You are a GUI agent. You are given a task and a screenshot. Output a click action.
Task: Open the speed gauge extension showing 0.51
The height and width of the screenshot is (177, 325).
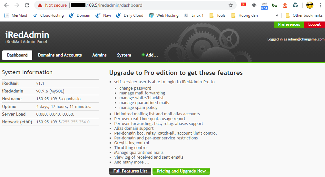264,6
